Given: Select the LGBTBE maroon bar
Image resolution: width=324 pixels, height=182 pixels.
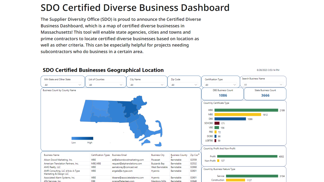Looking at the screenshot, I should [215, 140].
